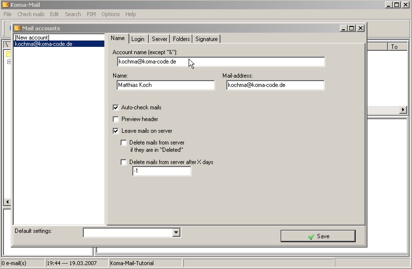Screen dimensions: 412x269
Task: Maximize the Mail accounts dialog
Action: pyautogui.click(x=352, y=28)
